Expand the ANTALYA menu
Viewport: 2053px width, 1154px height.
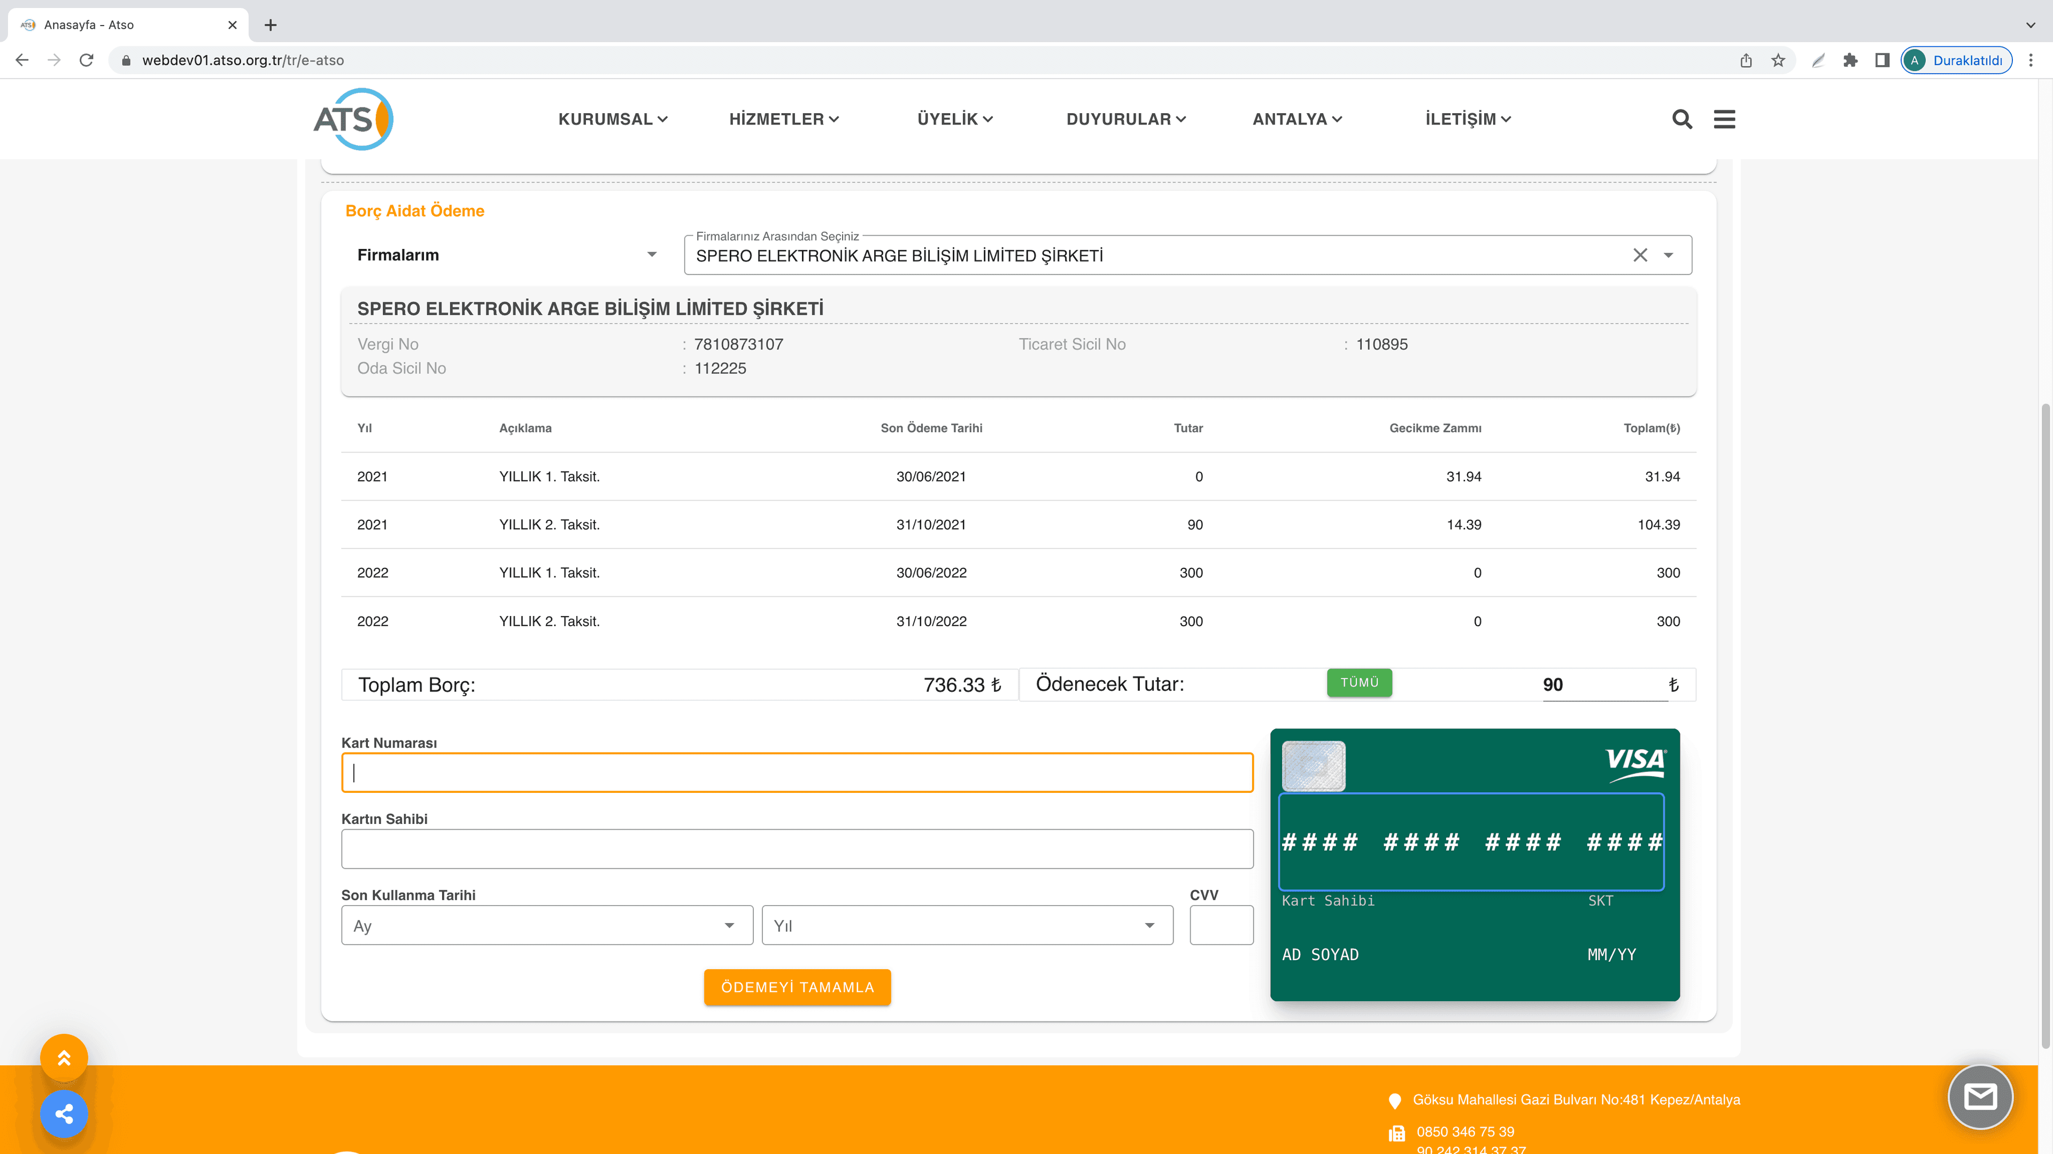pyautogui.click(x=1298, y=119)
